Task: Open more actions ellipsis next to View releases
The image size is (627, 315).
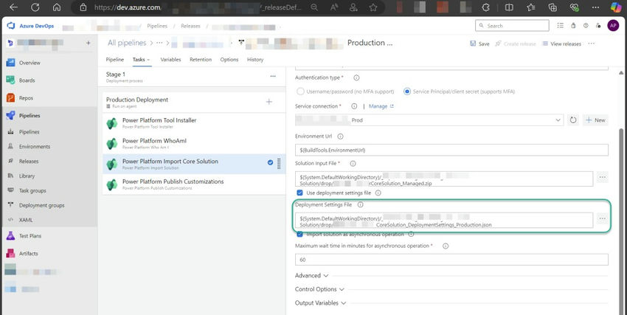Action: click(x=592, y=44)
